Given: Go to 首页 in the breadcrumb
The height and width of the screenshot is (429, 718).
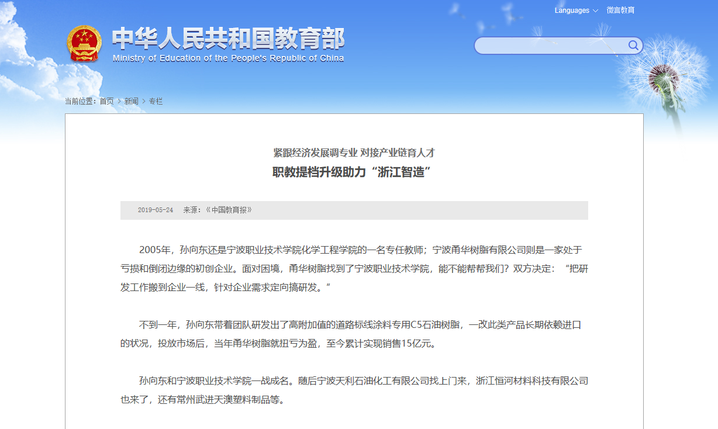Looking at the screenshot, I should point(106,102).
